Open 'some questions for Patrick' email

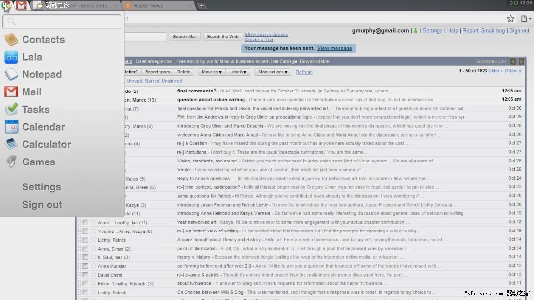click(x=204, y=196)
